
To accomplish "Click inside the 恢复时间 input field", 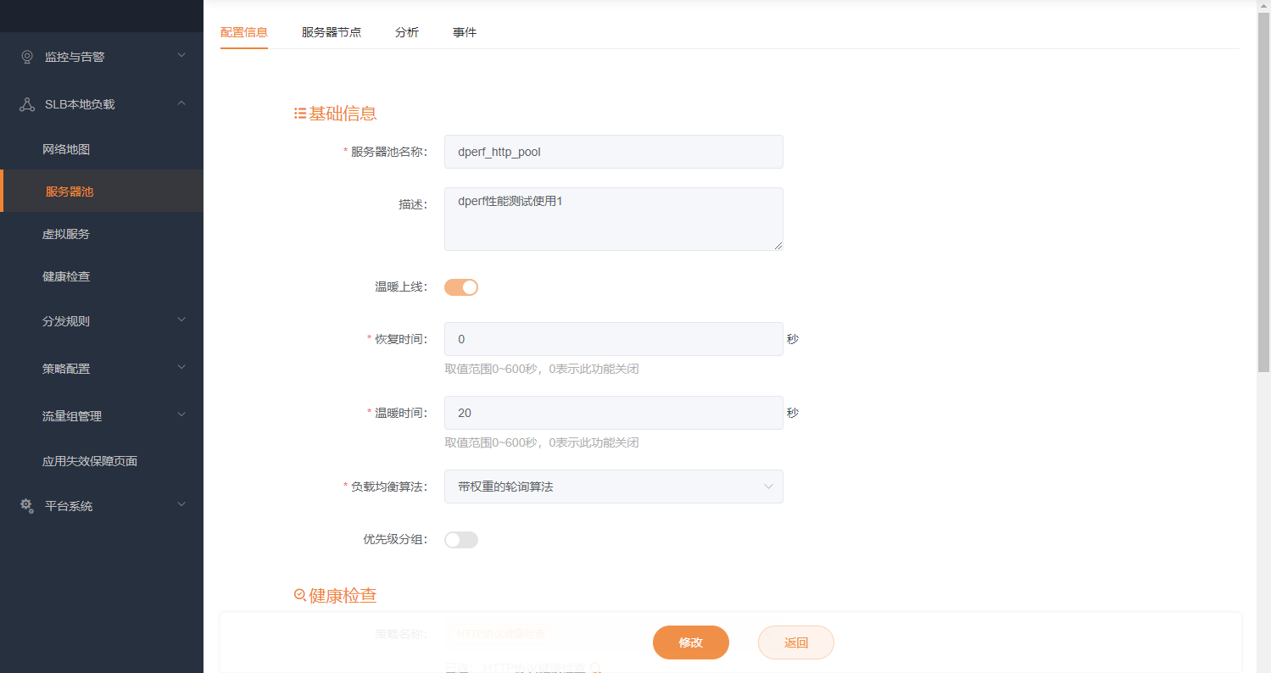I will pos(612,339).
